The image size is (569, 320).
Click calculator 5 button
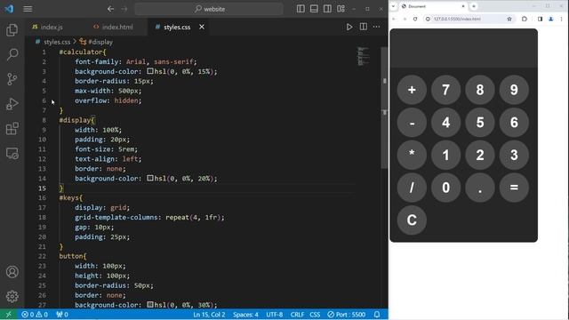click(480, 123)
